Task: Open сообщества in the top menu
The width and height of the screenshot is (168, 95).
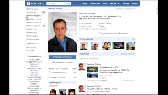Action: click(x=94, y=3)
